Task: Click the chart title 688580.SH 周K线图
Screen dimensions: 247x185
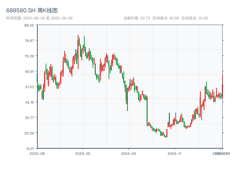Action: point(32,10)
